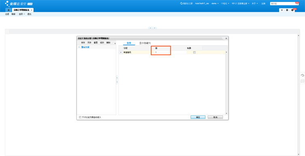This screenshot has width=305, height=156.
Task: Switch to the 显示隐藏列 tab
Action: coord(145,43)
